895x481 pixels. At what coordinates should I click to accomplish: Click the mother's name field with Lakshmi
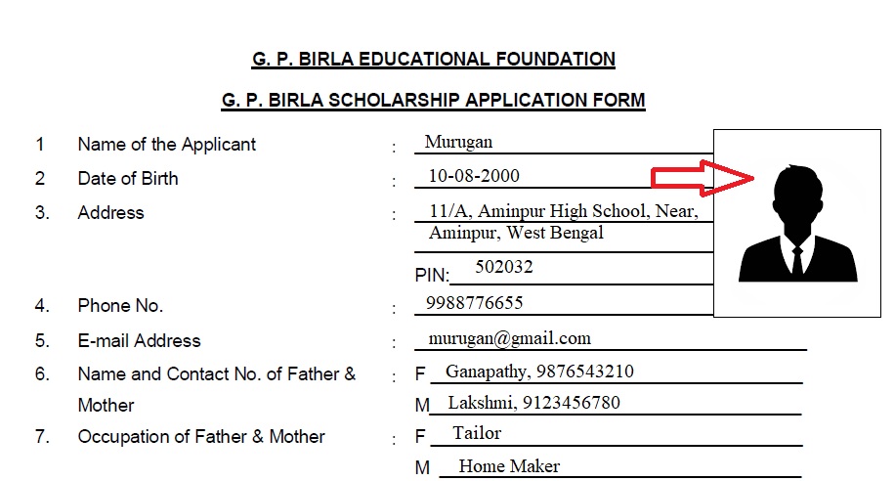coord(533,403)
